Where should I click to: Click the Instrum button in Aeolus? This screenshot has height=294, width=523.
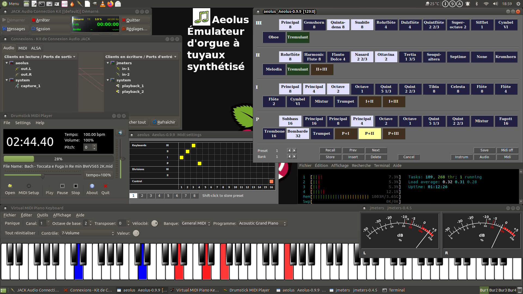tap(461, 157)
